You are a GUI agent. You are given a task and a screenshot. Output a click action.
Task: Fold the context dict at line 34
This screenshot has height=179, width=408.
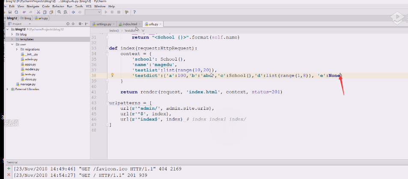[x=107, y=54]
